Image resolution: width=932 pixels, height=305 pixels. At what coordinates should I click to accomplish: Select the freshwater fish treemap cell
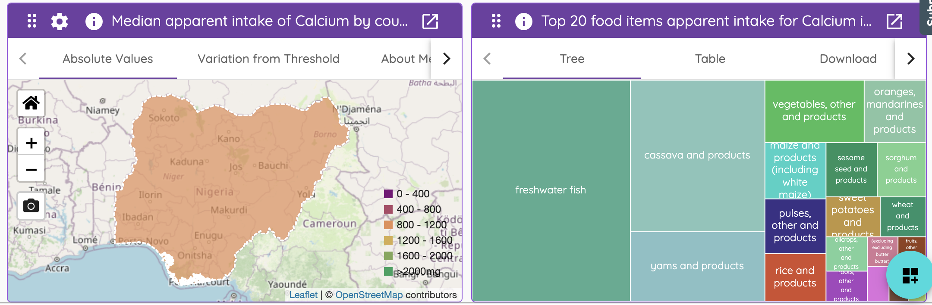click(x=551, y=190)
